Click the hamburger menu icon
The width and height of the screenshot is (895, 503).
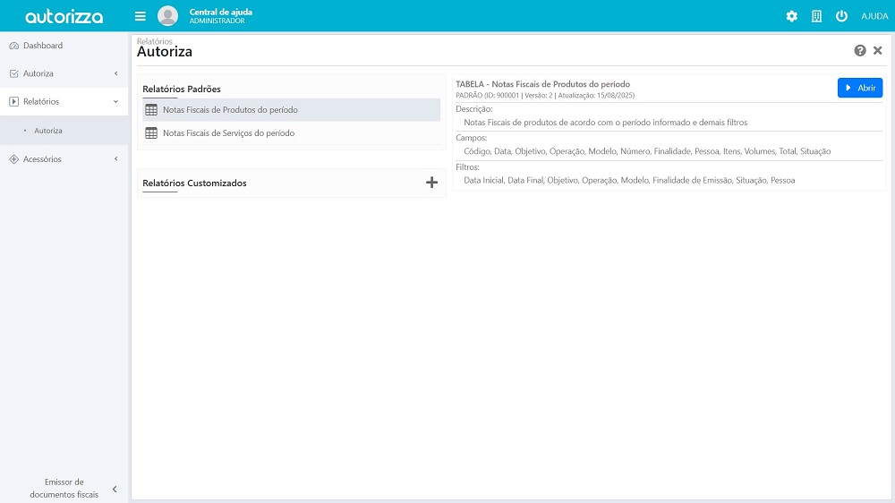click(141, 16)
